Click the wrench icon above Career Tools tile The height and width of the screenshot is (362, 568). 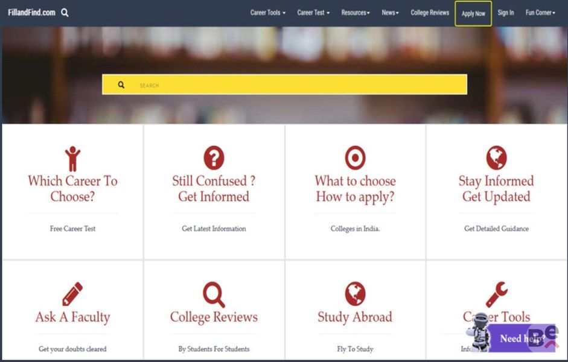[497, 294]
